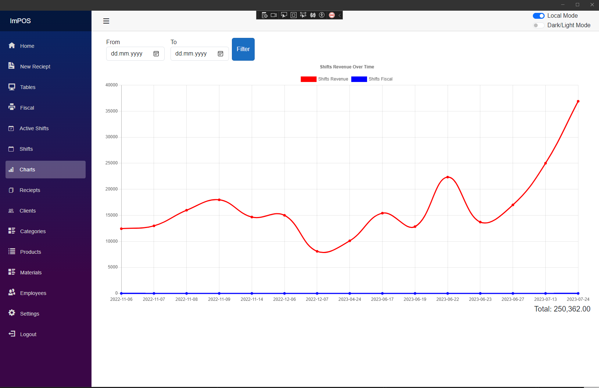Click the Employees people icon
599x388 pixels.
(12, 292)
